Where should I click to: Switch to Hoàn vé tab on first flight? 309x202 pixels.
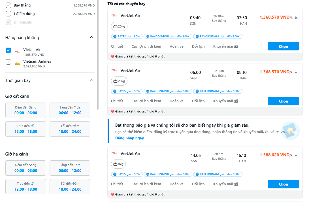coord(176,46)
